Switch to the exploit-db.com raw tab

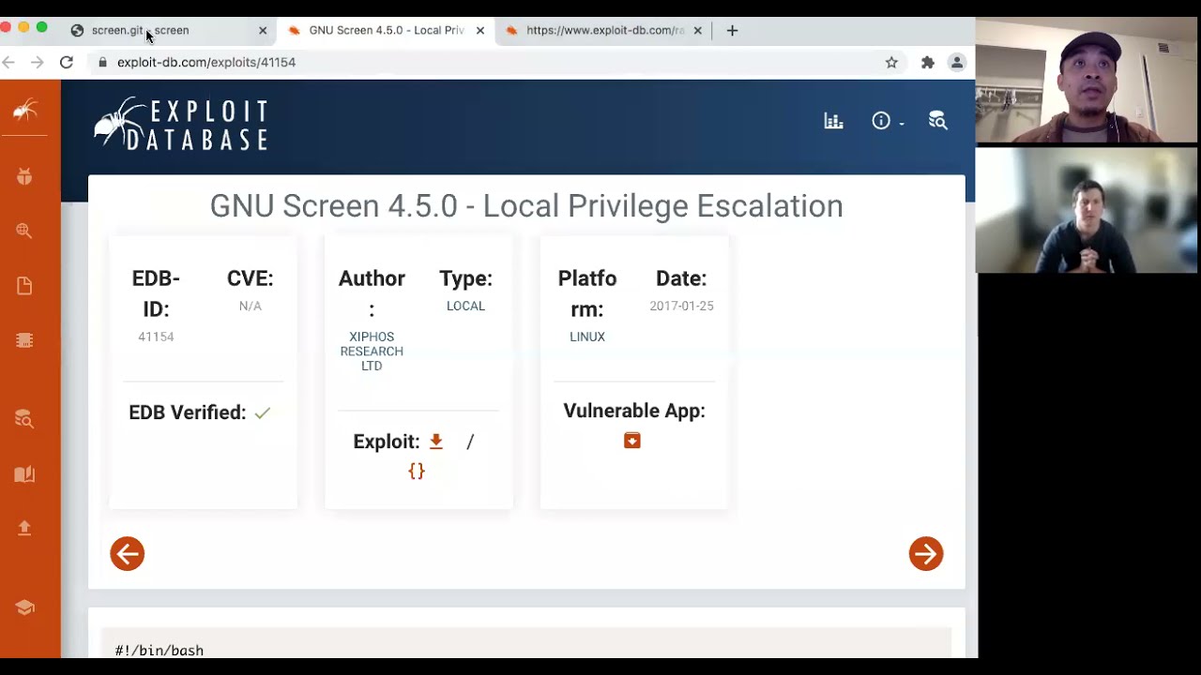[605, 30]
